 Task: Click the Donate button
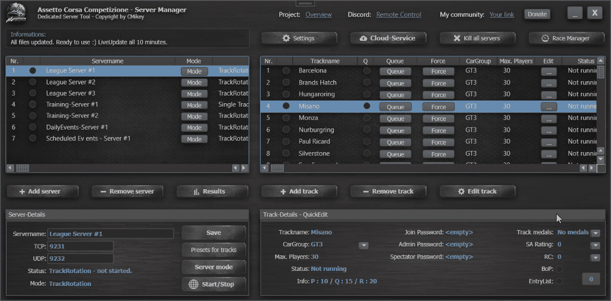point(537,15)
